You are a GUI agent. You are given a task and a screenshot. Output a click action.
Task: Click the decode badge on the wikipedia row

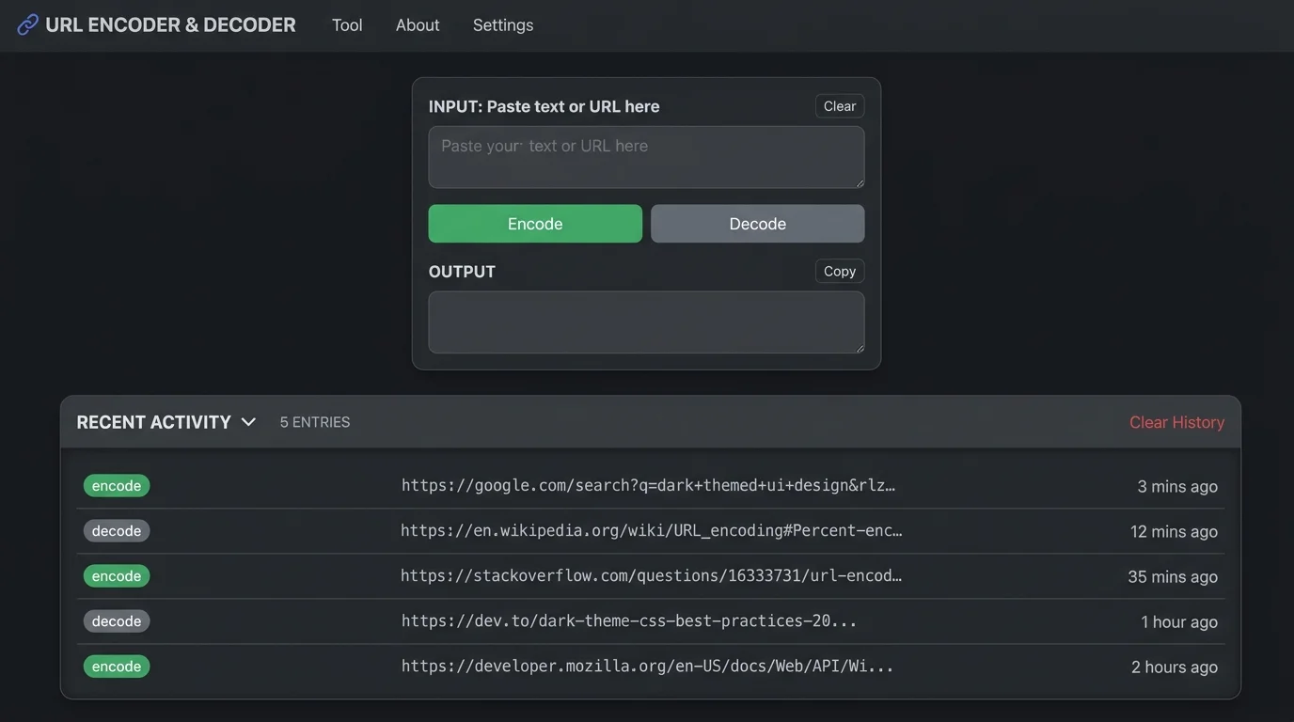click(x=116, y=530)
